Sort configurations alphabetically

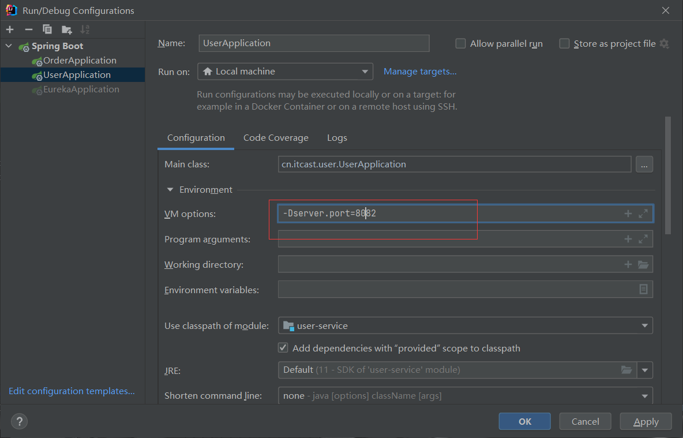pos(85,29)
